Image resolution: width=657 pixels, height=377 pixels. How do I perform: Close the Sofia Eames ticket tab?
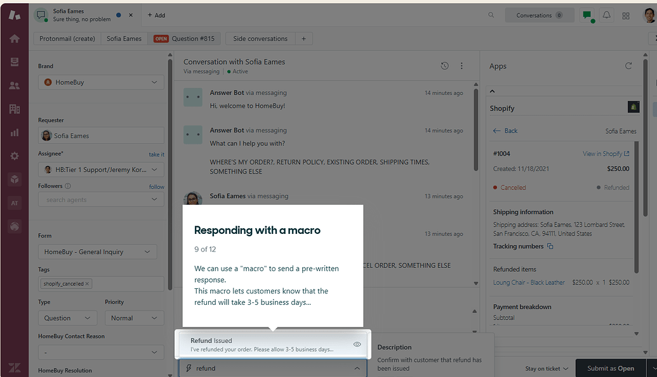[x=131, y=15]
